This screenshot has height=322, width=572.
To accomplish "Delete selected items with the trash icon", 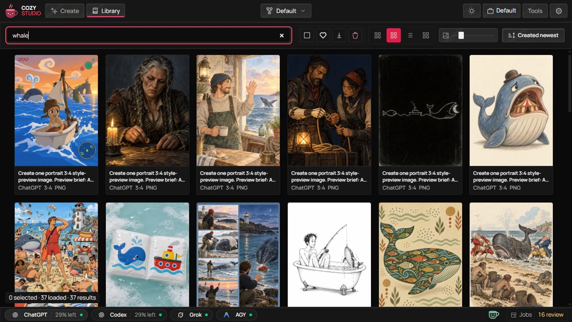I will (x=355, y=35).
